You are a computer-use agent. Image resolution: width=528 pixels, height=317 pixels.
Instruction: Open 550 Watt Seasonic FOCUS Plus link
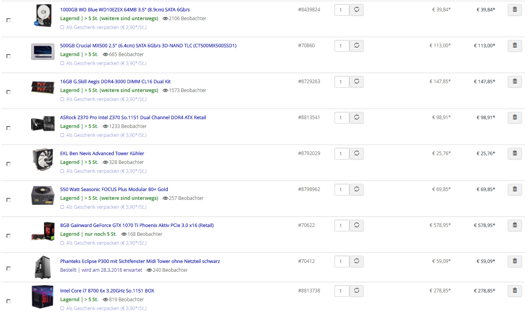click(114, 189)
